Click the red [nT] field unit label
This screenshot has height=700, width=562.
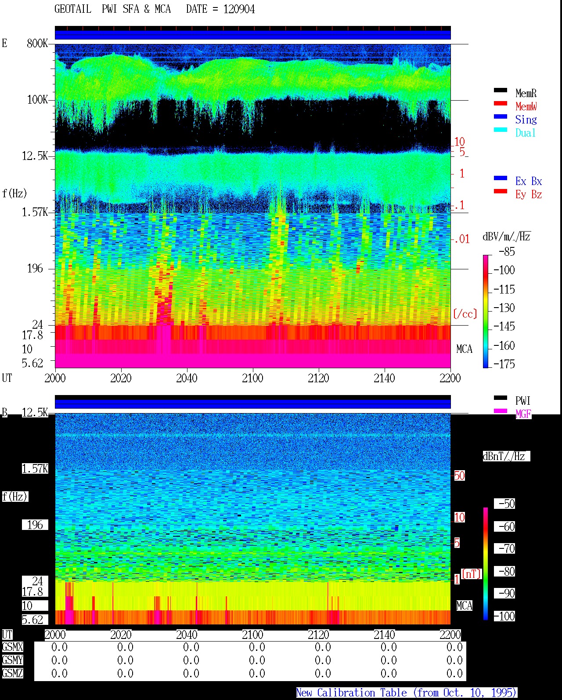(x=472, y=574)
